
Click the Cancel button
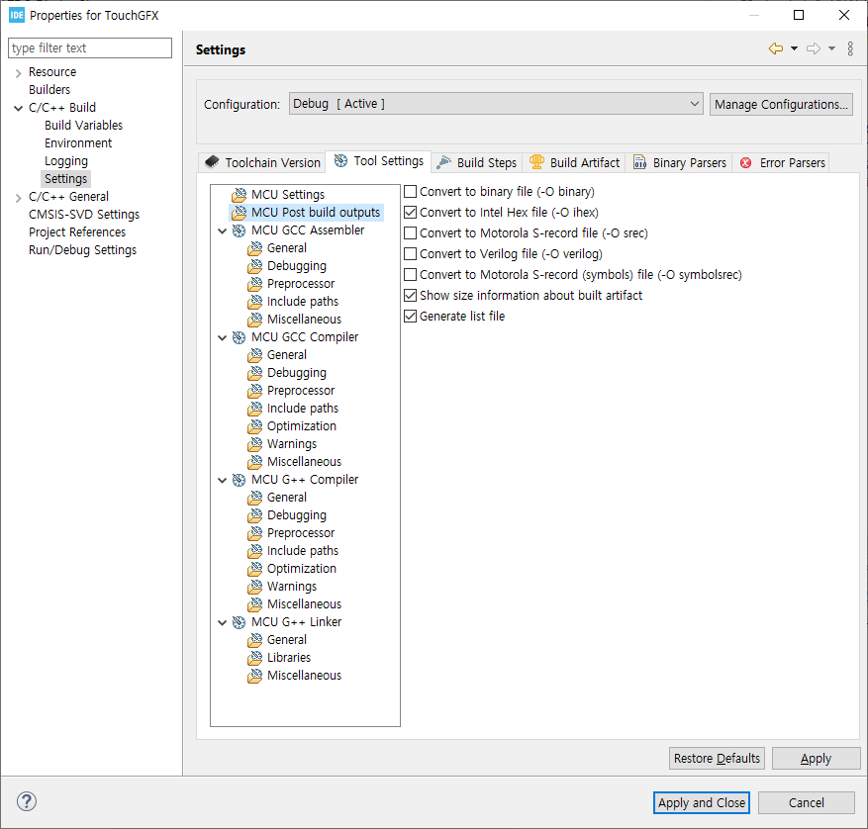click(x=806, y=802)
